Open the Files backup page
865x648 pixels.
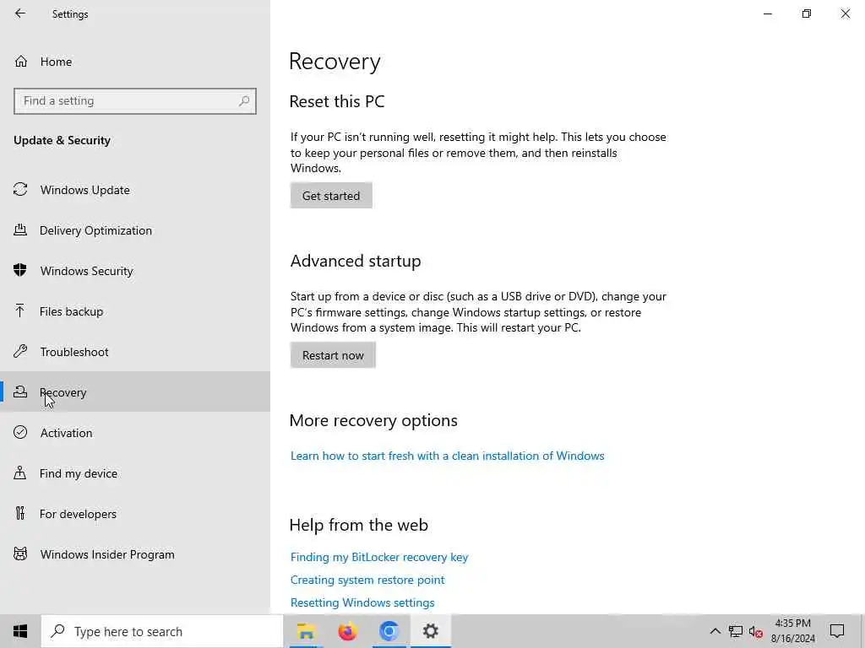(x=135, y=311)
